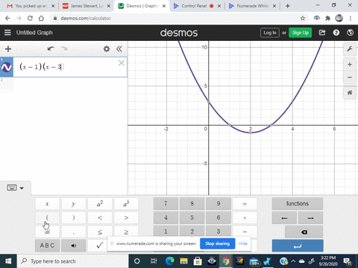Open the functions keypad menu

pos(298,203)
